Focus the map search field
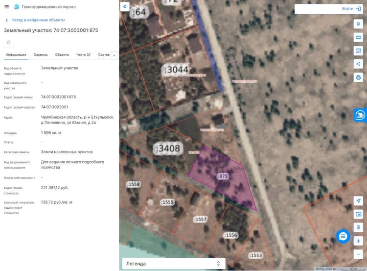The image size is (367, 271). [x=317, y=9]
